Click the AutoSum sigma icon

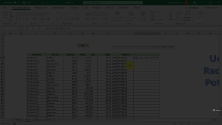pos(171,12)
